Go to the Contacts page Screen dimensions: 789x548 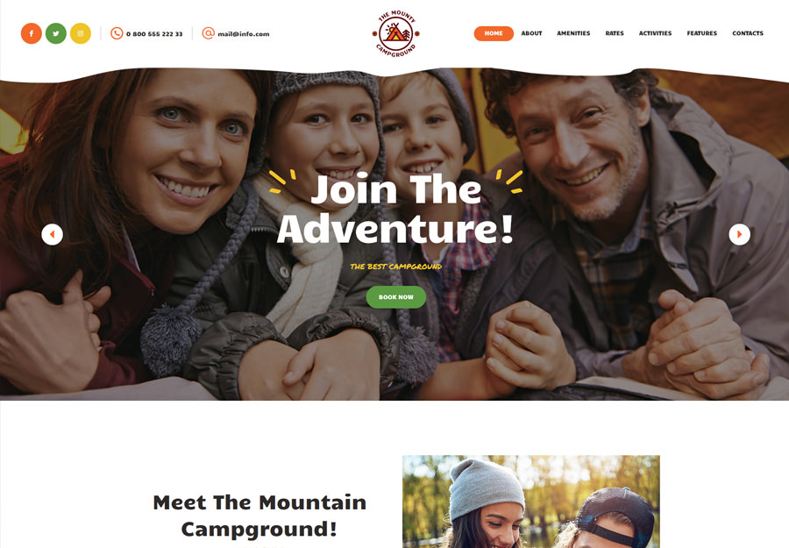[748, 33]
